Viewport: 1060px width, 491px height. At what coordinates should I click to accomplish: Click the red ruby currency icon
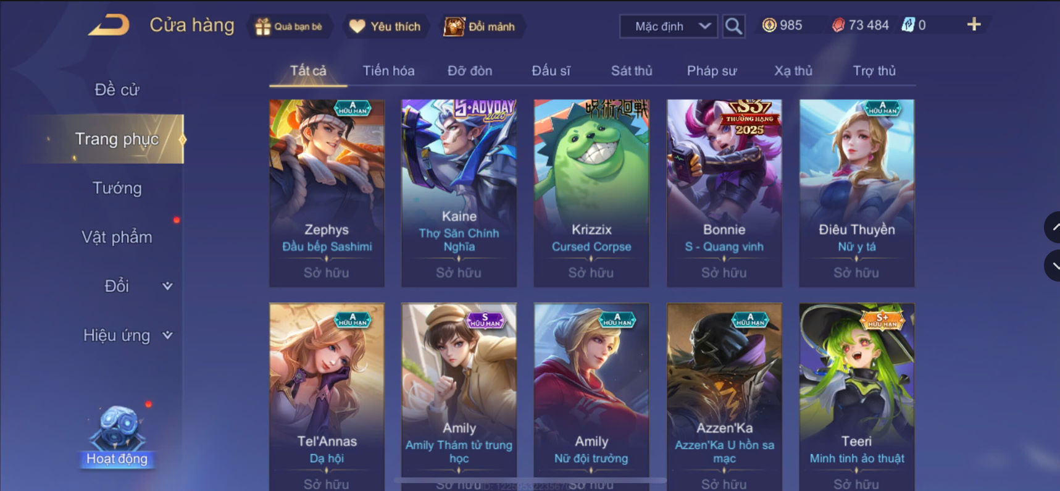[x=838, y=25]
